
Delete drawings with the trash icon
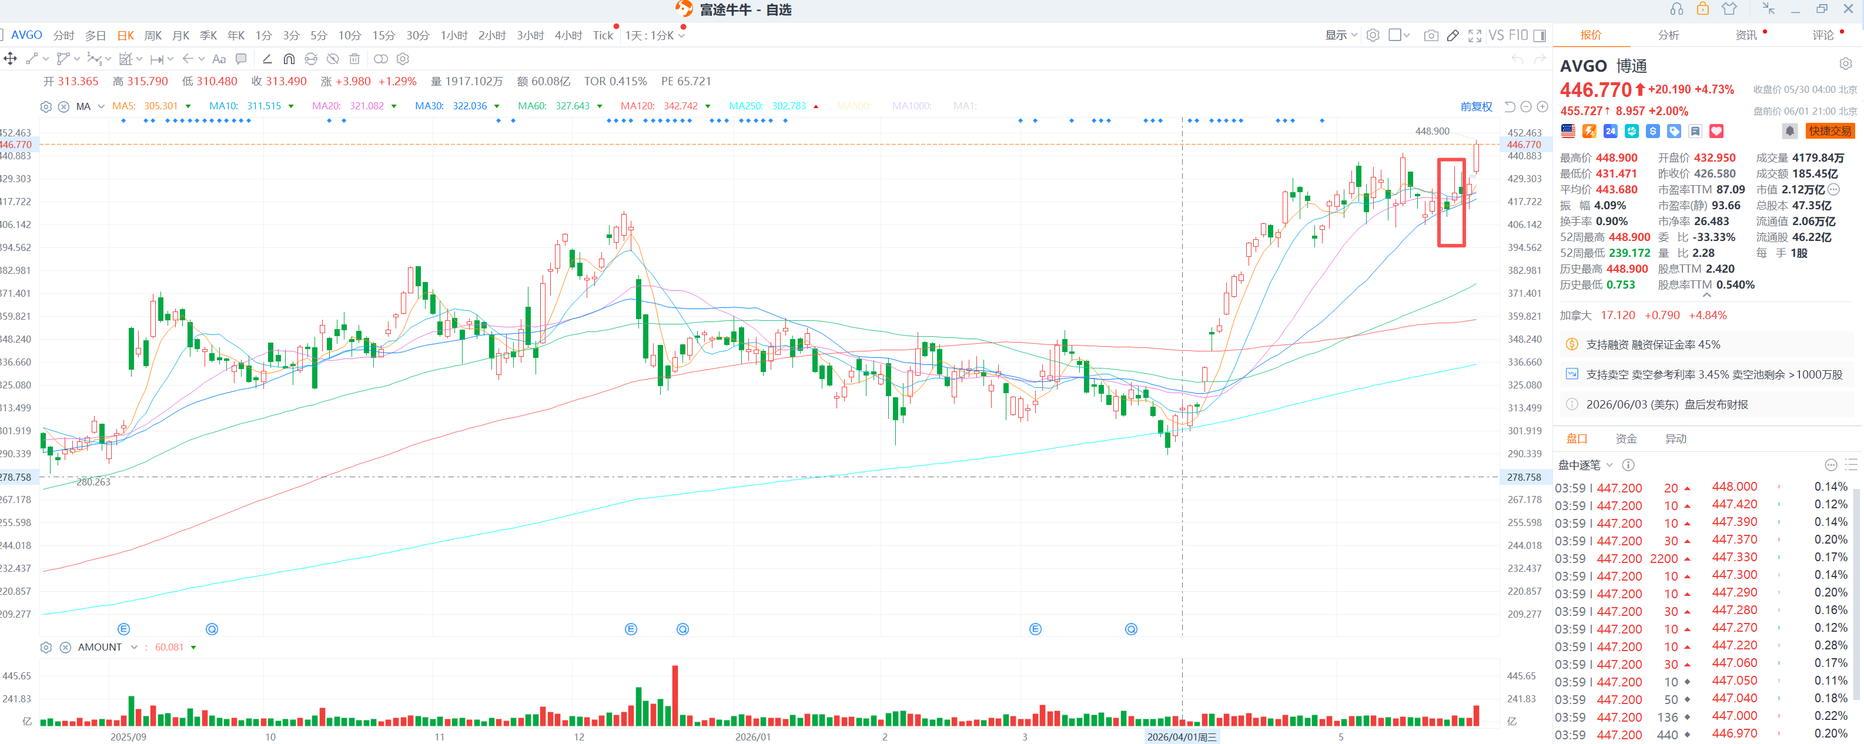point(354,59)
